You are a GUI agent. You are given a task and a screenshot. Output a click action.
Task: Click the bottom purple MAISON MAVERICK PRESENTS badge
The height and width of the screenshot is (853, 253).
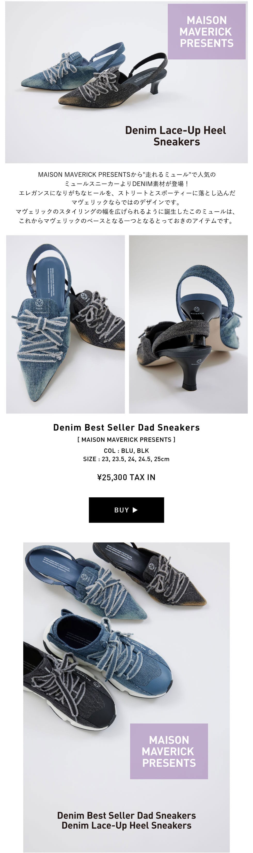(x=169, y=751)
